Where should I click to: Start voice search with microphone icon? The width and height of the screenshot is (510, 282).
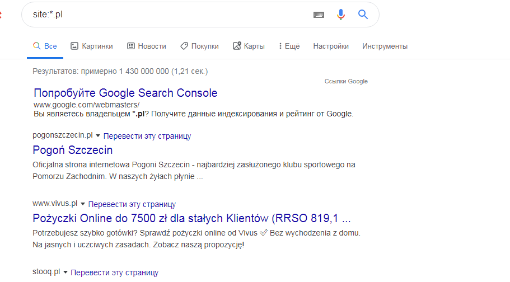point(341,15)
